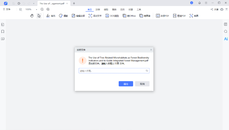The height and width of the screenshot is (130, 229).
Task: Open the search panel in right sidebar
Action: tap(226, 32)
